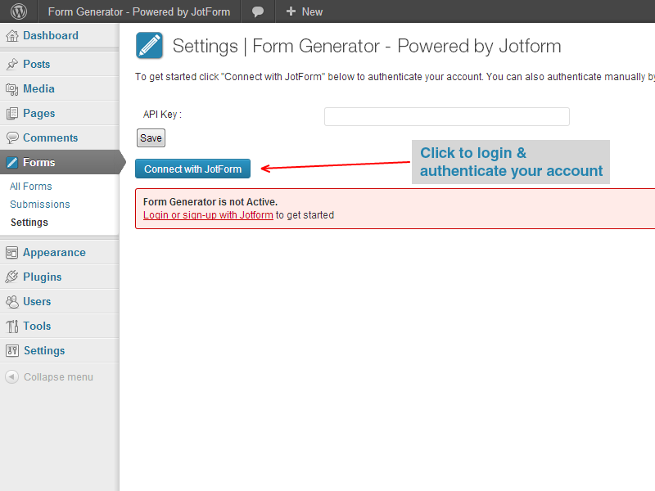The image size is (655, 491).
Task: Collapse the admin sidebar menu
Action: 49,377
